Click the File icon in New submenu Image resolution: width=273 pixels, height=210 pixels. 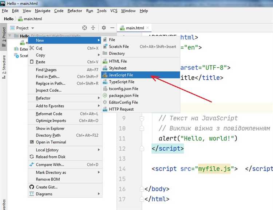pyautogui.click(x=105, y=40)
